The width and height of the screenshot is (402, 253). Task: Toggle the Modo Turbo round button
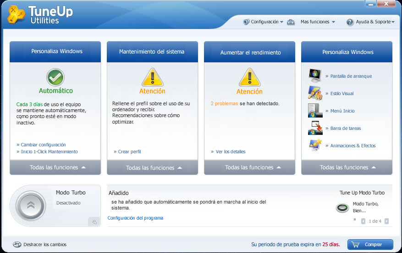click(31, 206)
